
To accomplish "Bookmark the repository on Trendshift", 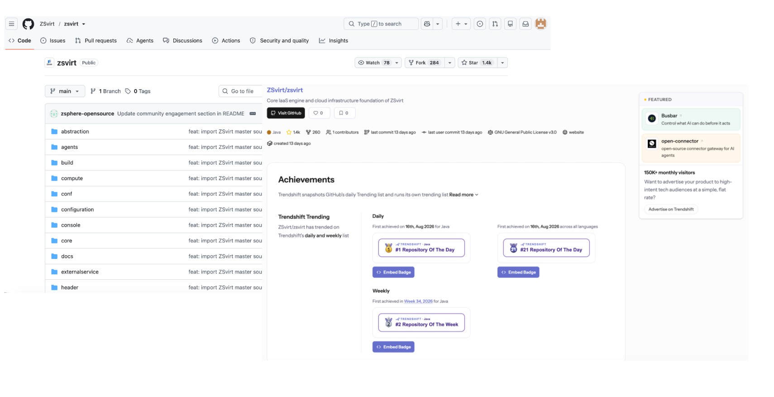I will [344, 113].
